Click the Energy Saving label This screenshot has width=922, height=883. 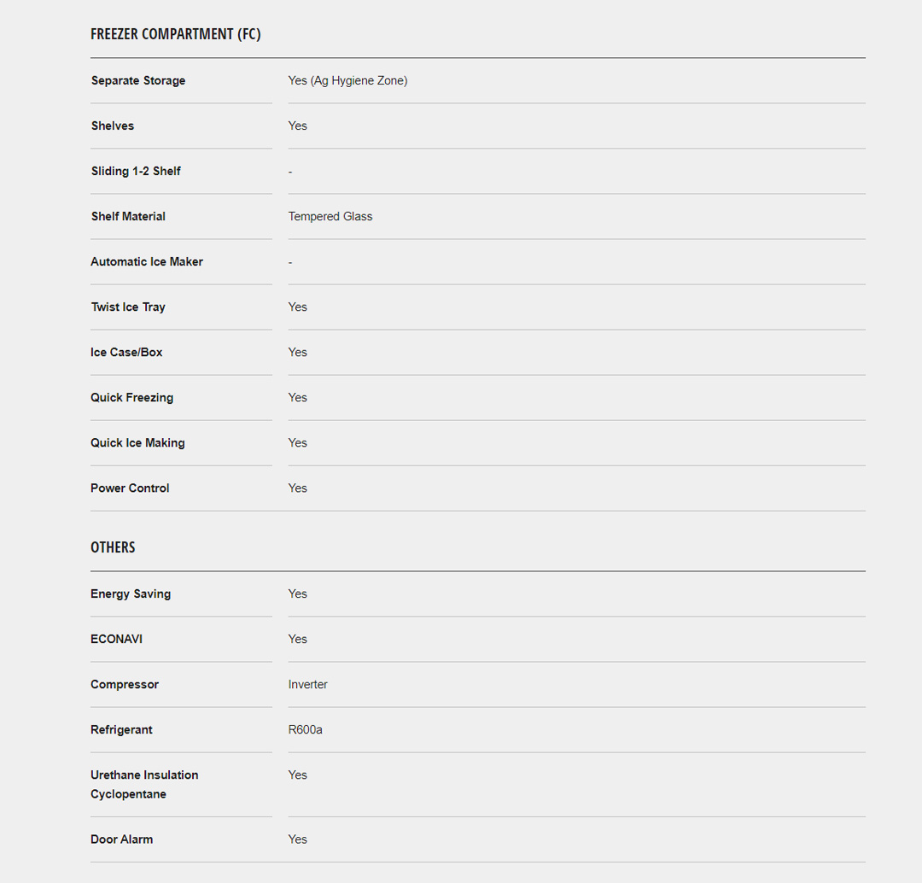[x=131, y=594]
